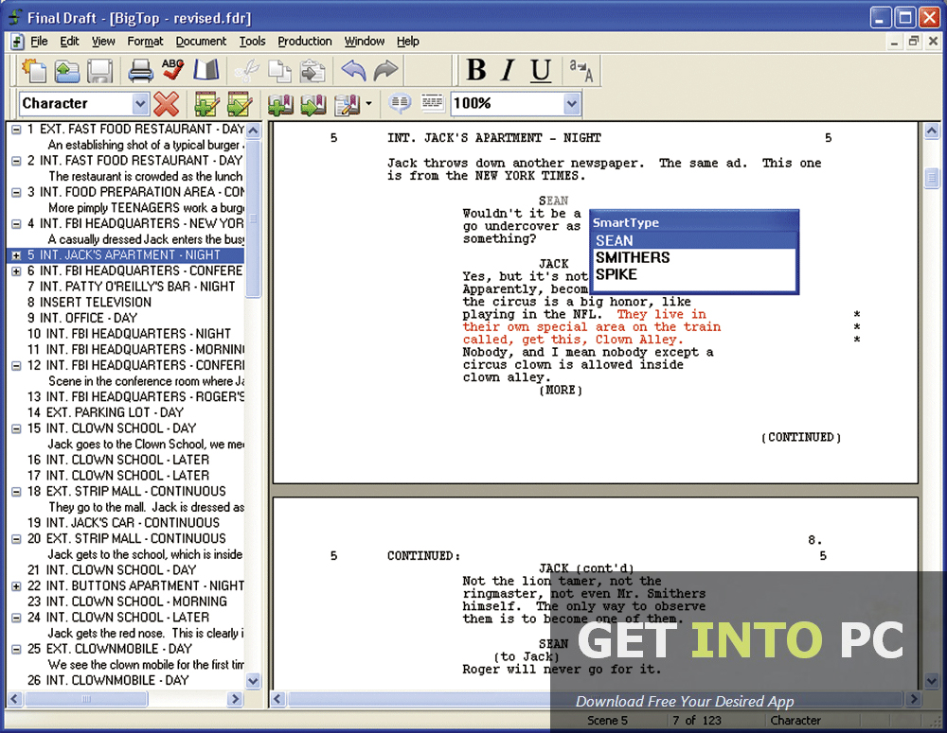The image size is (947, 733).
Task: Collapse scene 25 EXT. CLOWNMOBILE - DAY
Action: tap(16, 649)
